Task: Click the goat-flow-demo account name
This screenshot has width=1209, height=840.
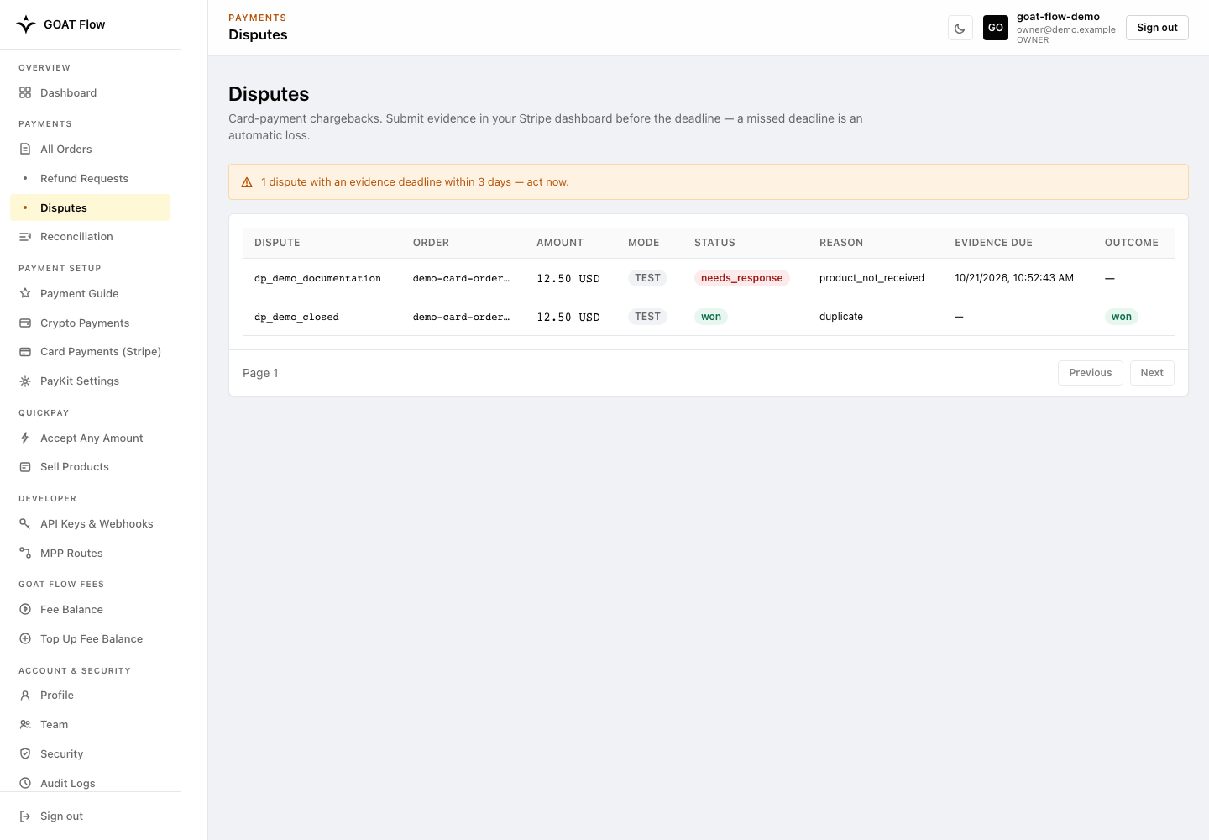Action: tap(1058, 17)
